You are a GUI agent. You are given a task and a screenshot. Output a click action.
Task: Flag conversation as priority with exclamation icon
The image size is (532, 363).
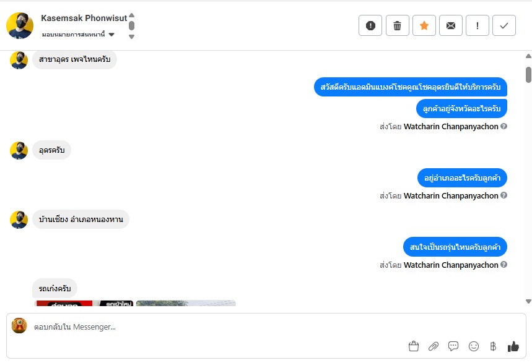tap(477, 25)
